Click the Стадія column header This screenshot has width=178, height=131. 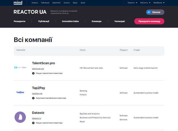(x=137, y=50)
